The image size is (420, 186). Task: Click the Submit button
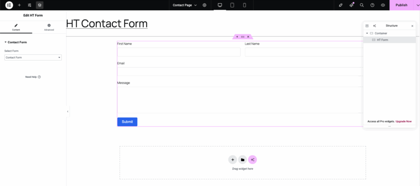(127, 122)
